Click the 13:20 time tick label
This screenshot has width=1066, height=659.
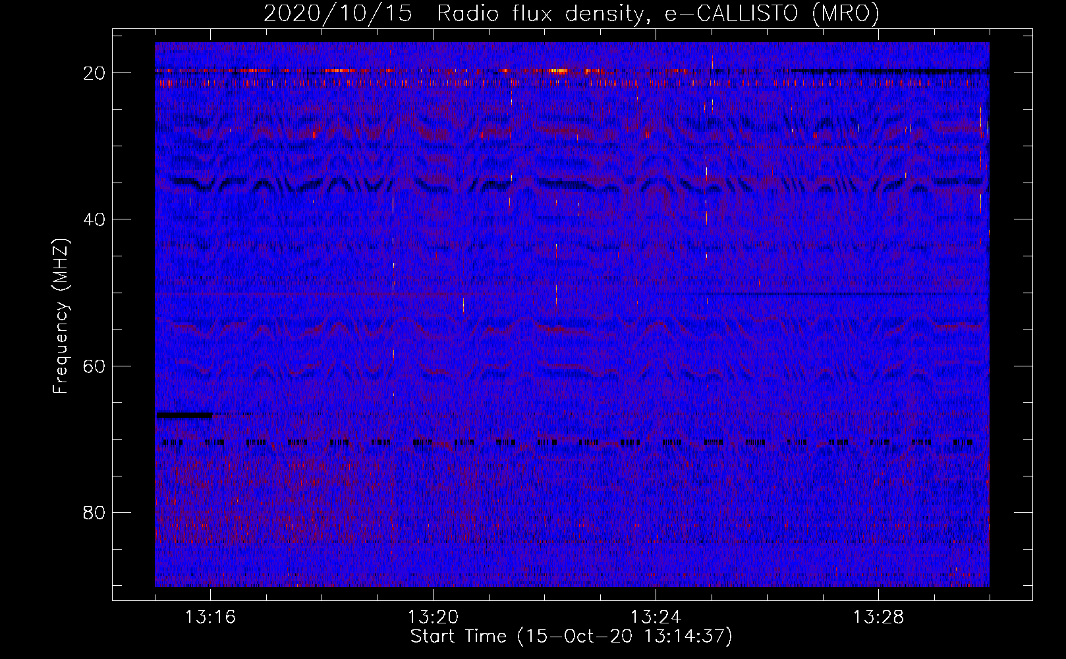point(433,617)
